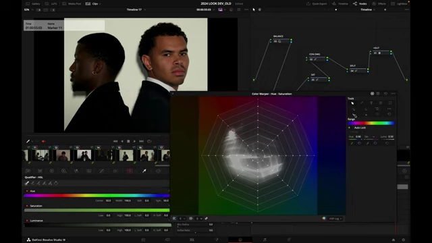
Task: Open the Color Warper palette
Action: click(x=130, y=171)
